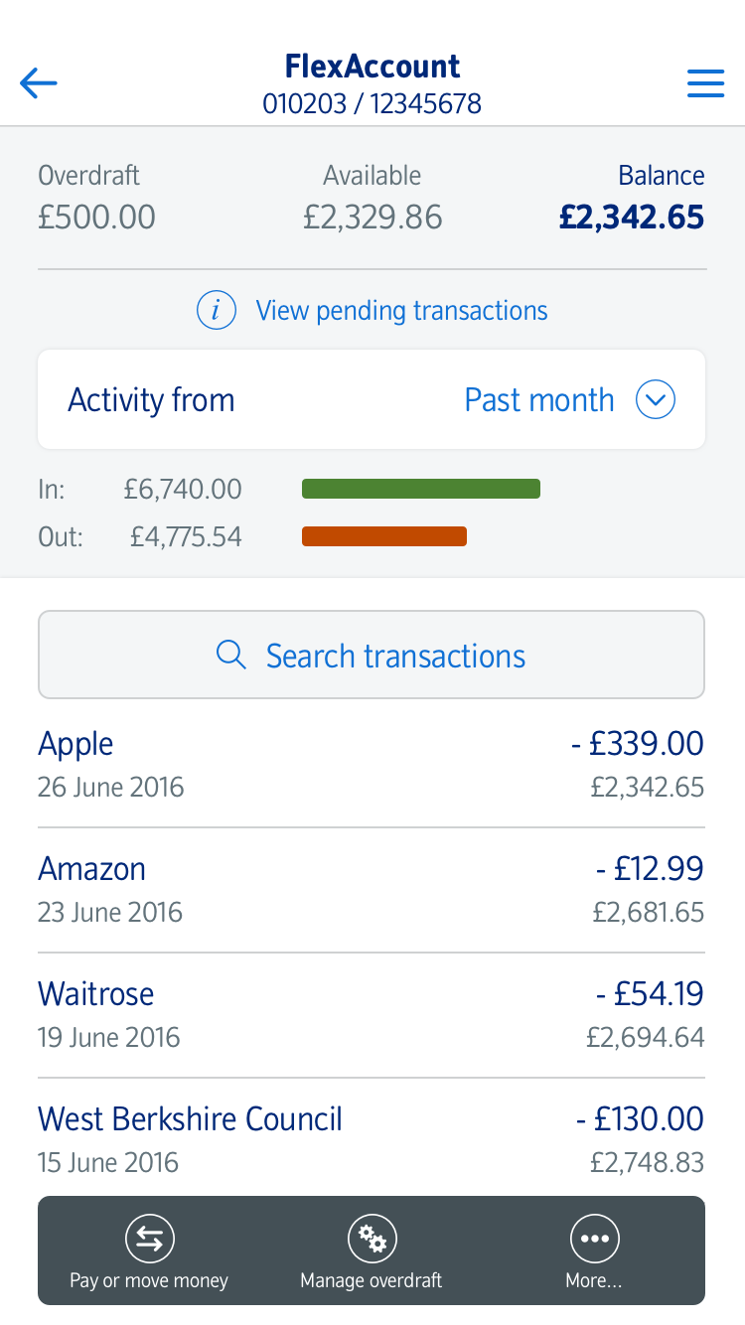Tap the bold Balance amount
The height and width of the screenshot is (1325, 745).
(631, 218)
